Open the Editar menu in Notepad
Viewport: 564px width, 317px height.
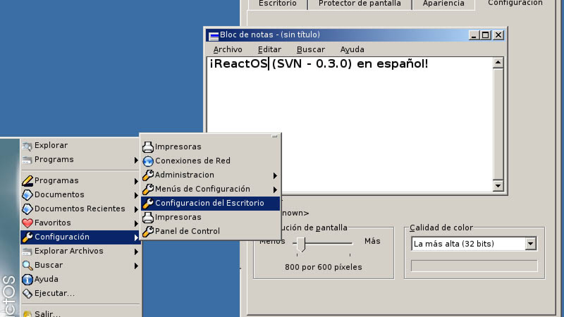pos(269,50)
